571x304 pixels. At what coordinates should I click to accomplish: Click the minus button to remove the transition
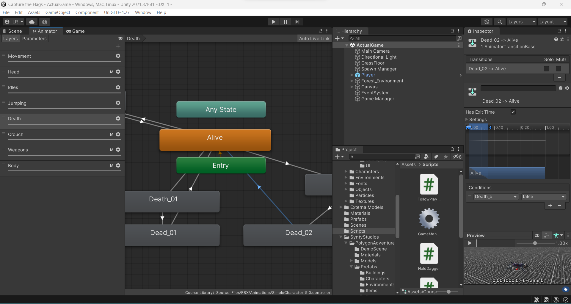pyautogui.click(x=559, y=77)
